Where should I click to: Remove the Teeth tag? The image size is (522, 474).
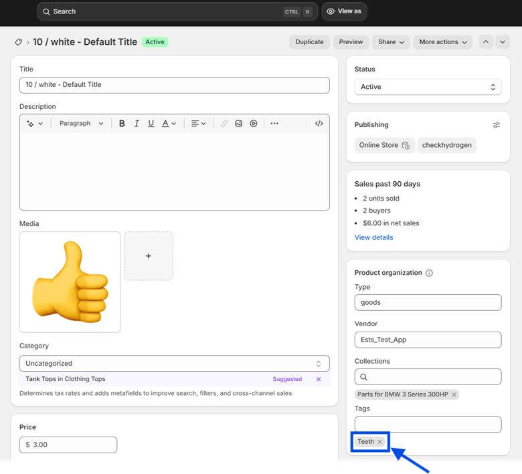[x=379, y=442]
